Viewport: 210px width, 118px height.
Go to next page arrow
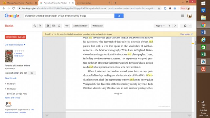click(x=175, y=26)
